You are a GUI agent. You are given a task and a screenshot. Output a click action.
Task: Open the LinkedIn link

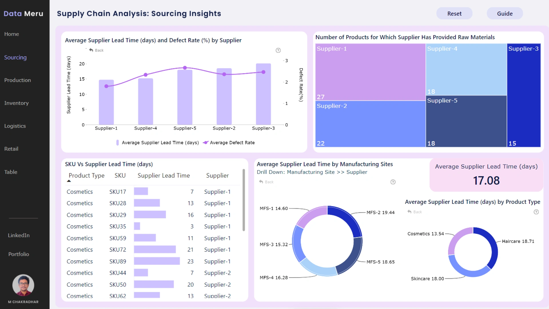[x=19, y=235]
